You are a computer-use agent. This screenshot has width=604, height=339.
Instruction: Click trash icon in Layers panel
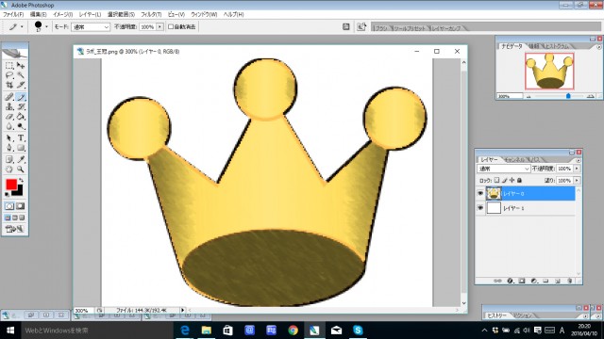point(569,281)
